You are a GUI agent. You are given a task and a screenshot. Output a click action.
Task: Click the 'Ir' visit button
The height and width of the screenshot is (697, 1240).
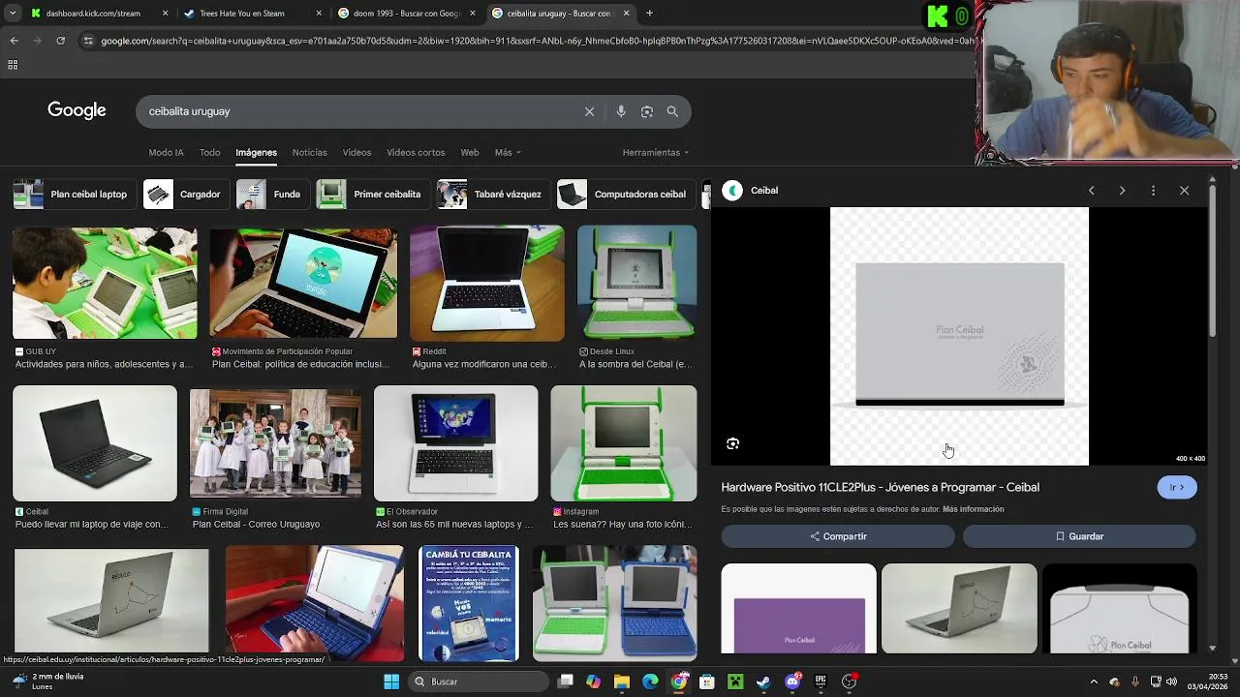(1177, 487)
